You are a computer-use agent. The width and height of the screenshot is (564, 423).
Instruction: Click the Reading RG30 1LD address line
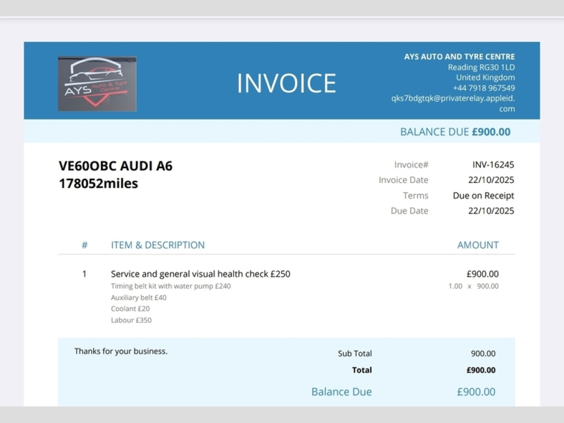tap(481, 67)
